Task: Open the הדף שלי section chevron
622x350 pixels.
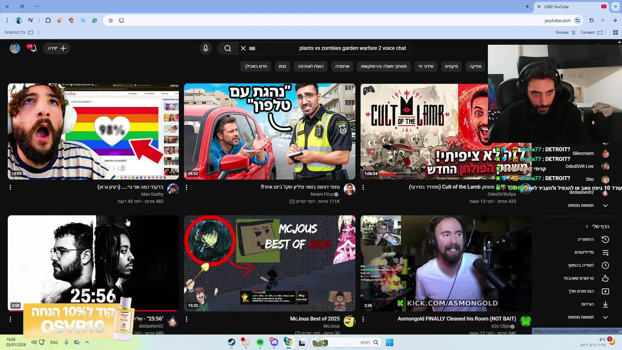Action: click(587, 227)
